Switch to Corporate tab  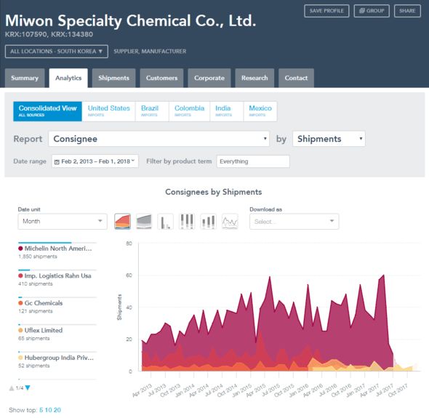point(209,78)
